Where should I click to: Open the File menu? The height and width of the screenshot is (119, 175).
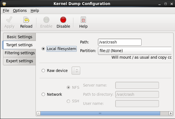click(x=6, y=11)
